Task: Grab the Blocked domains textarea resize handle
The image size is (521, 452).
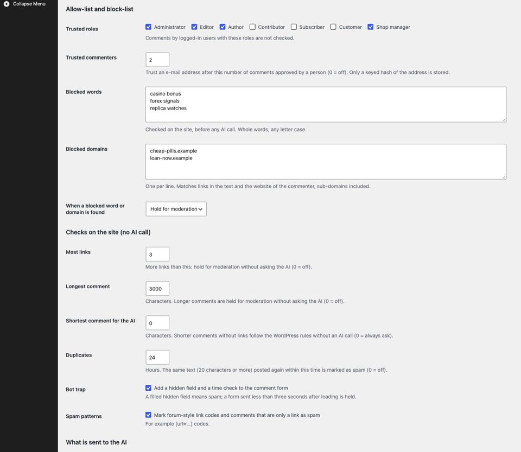Action: (504, 177)
